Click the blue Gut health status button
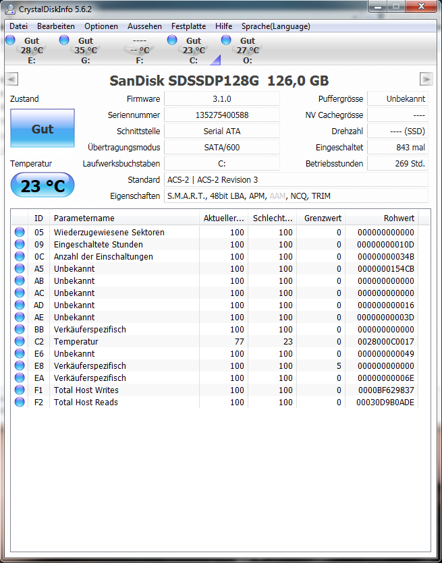 click(x=43, y=128)
